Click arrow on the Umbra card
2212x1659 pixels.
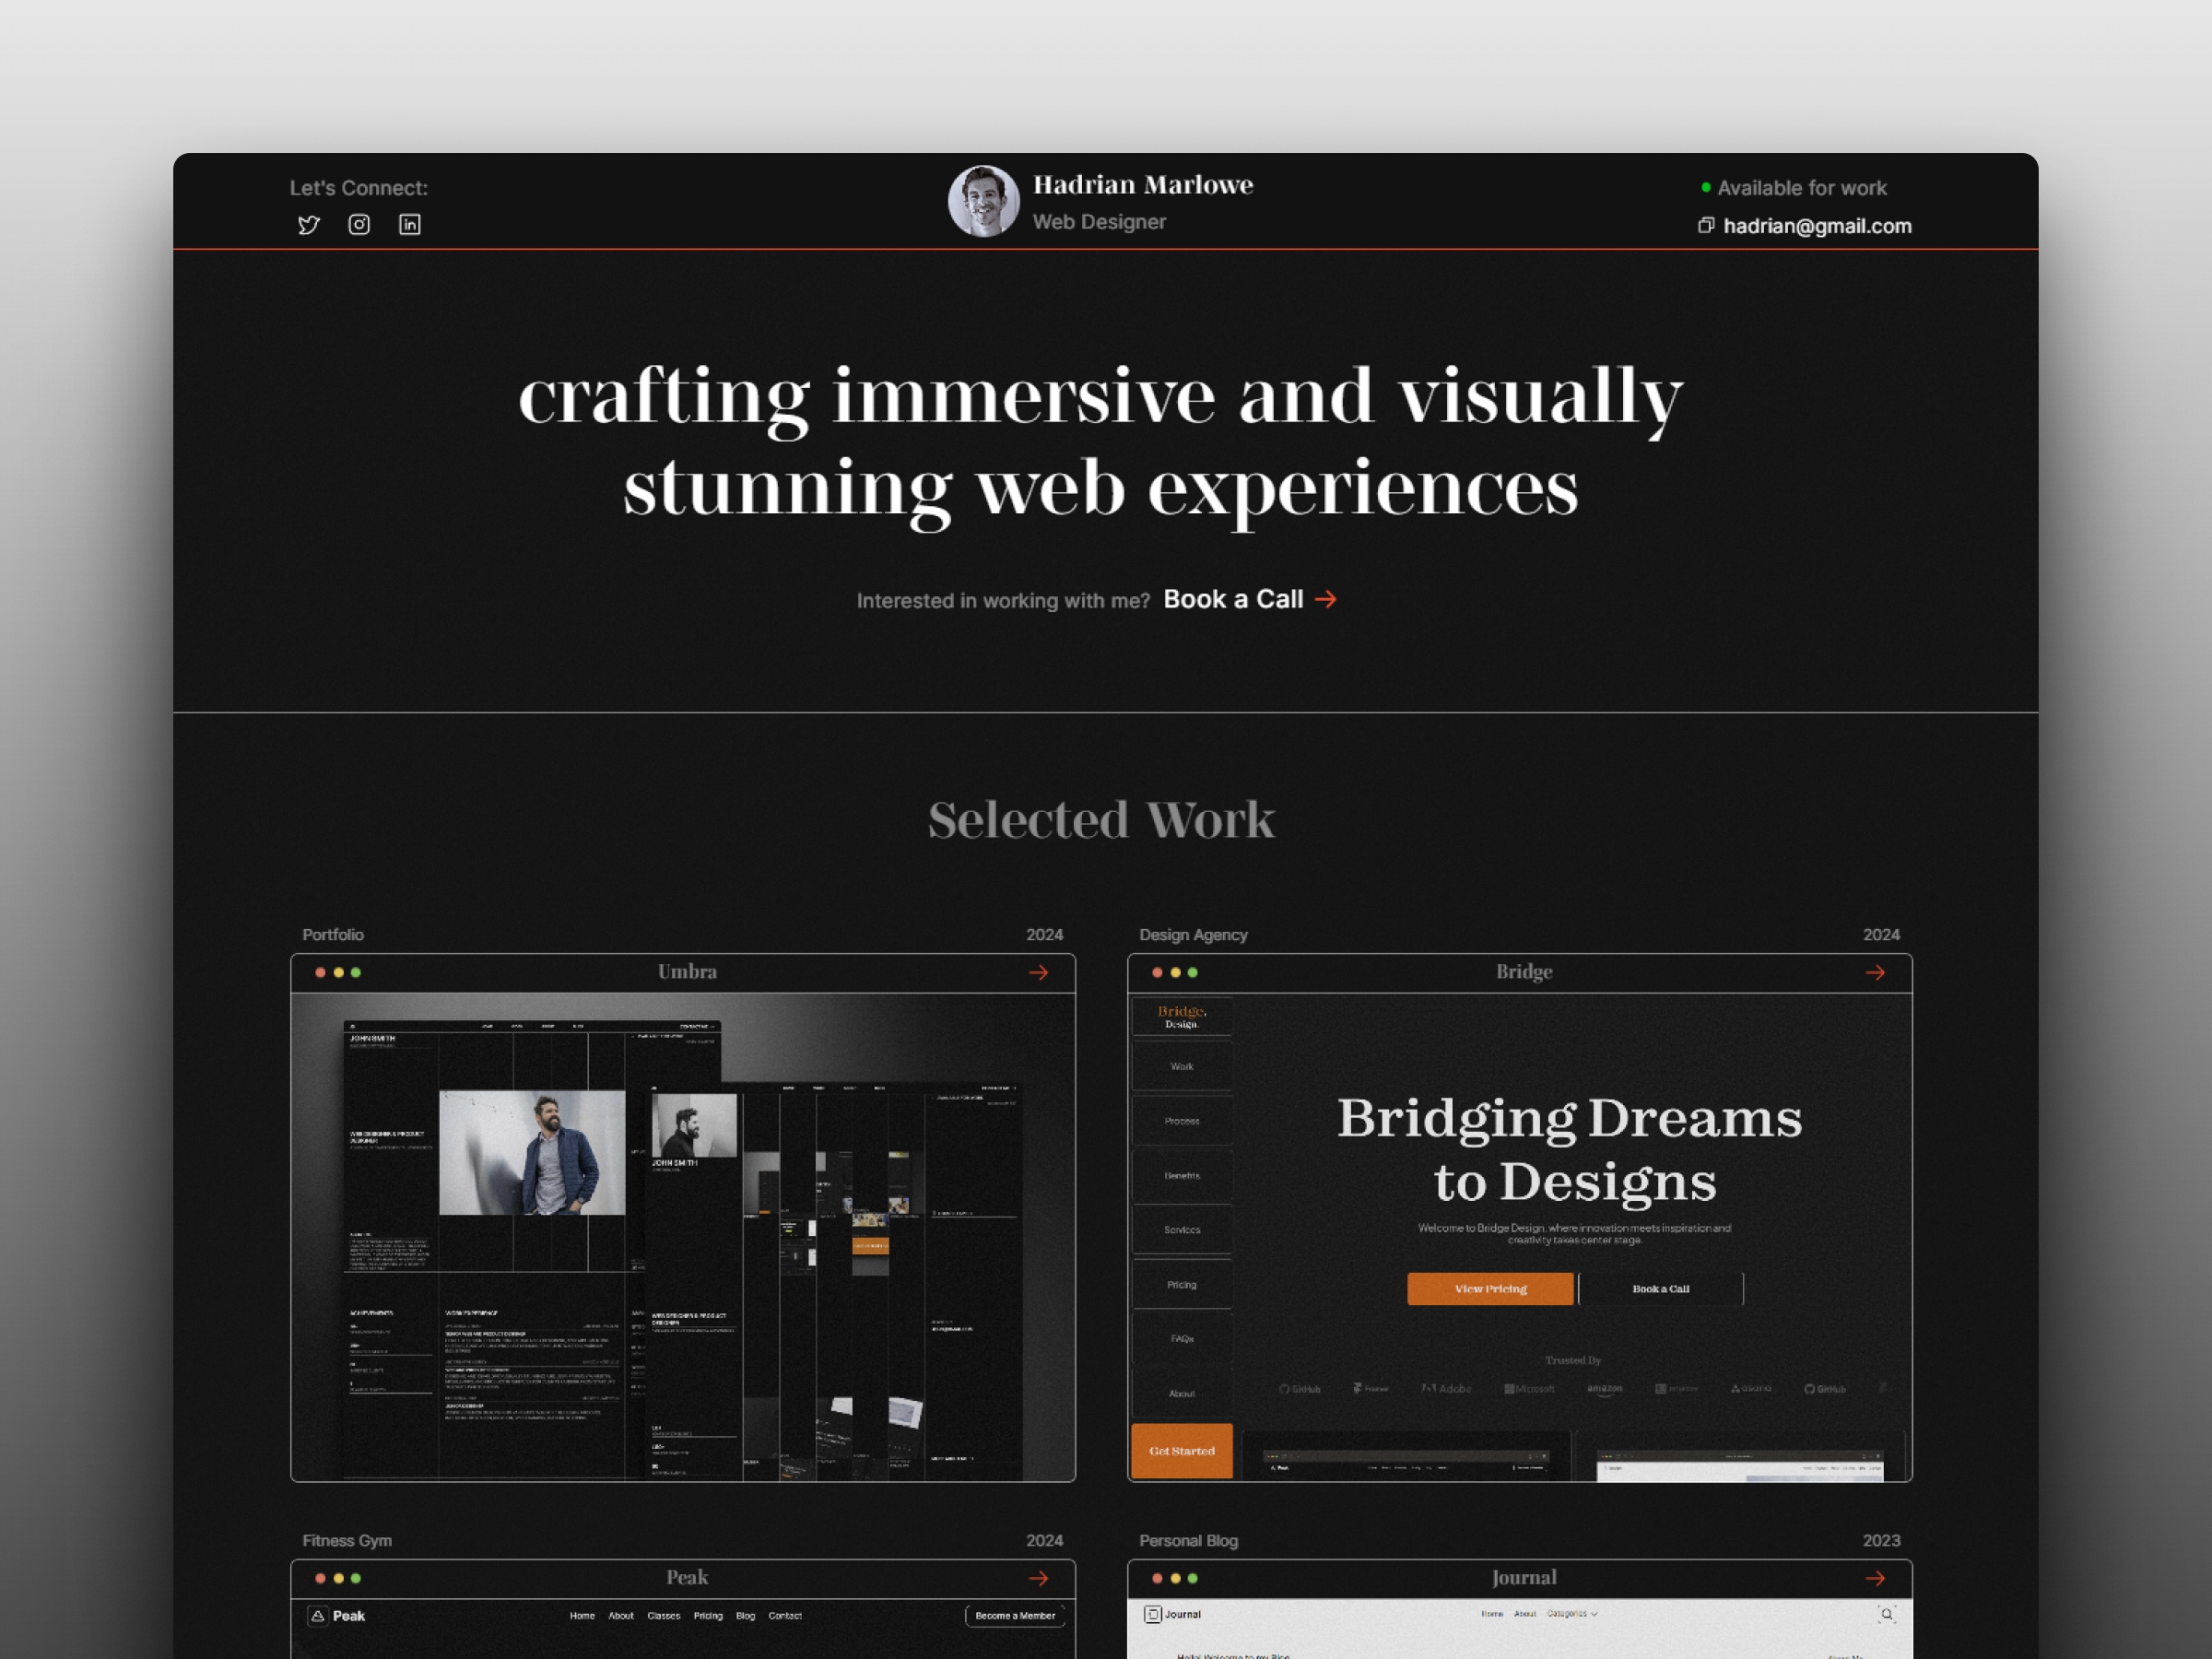click(1039, 972)
